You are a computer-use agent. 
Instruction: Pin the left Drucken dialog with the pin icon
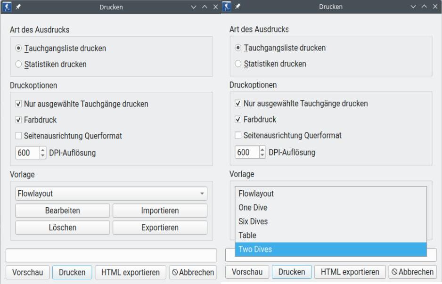17,7
